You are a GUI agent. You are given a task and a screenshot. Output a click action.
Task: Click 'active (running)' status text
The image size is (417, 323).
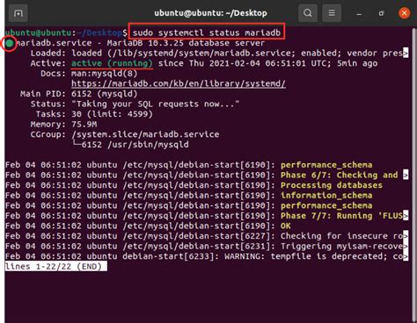click(x=112, y=63)
